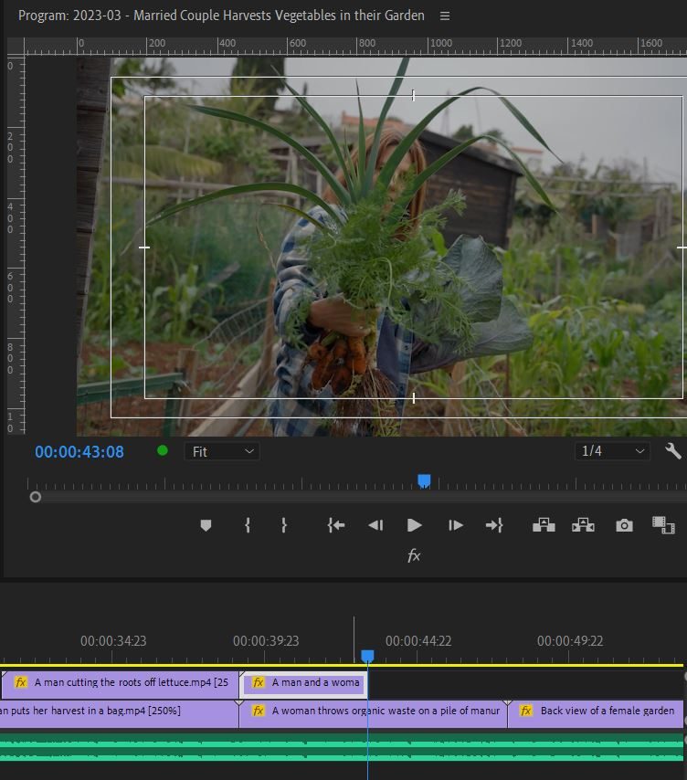Viewport: 687px width, 780px height.
Task: Click the Program monitor blue playhead
Action: (x=424, y=480)
